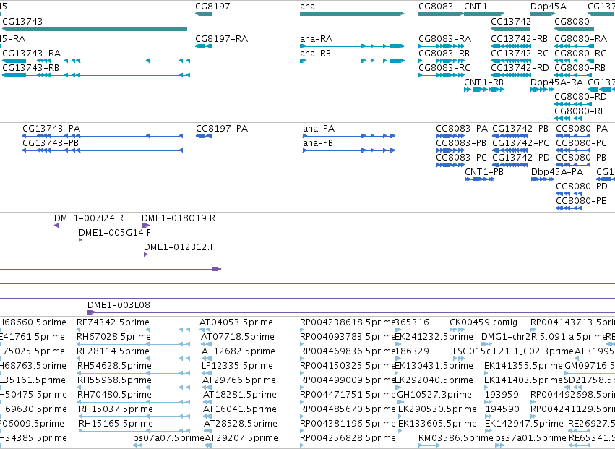The height and width of the screenshot is (449, 615).
Task: Click the DME1-007I24.R clone end marker
Action: pyautogui.click(x=57, y=226)
